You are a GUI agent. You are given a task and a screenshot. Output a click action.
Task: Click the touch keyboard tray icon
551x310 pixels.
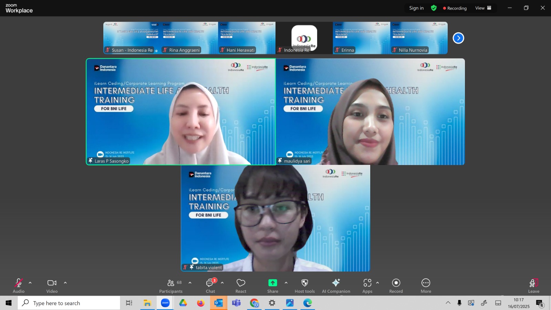tap(498, 303)
